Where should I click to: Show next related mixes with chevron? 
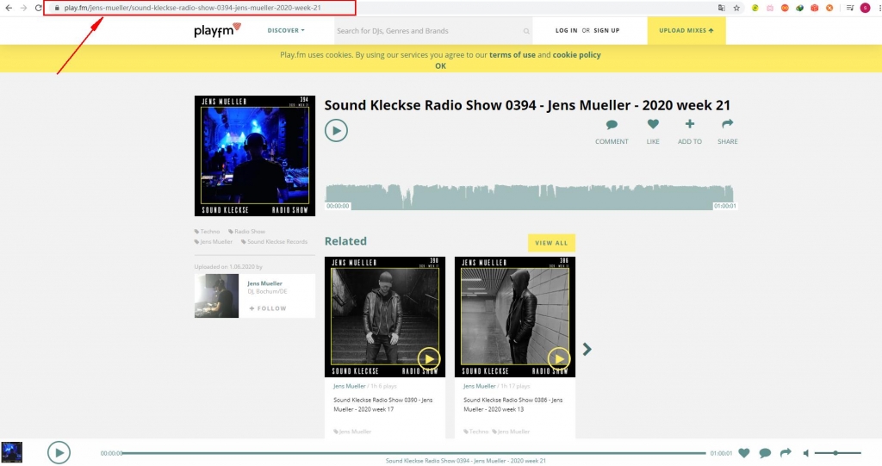pyautogui.click(x=587, y=349)
